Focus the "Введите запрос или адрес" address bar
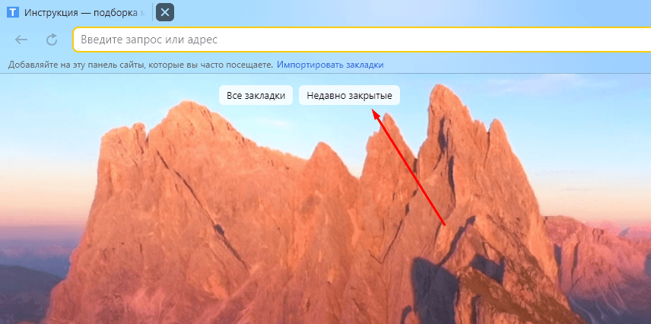This screenshot has width=651, height=324. point(304,40)
